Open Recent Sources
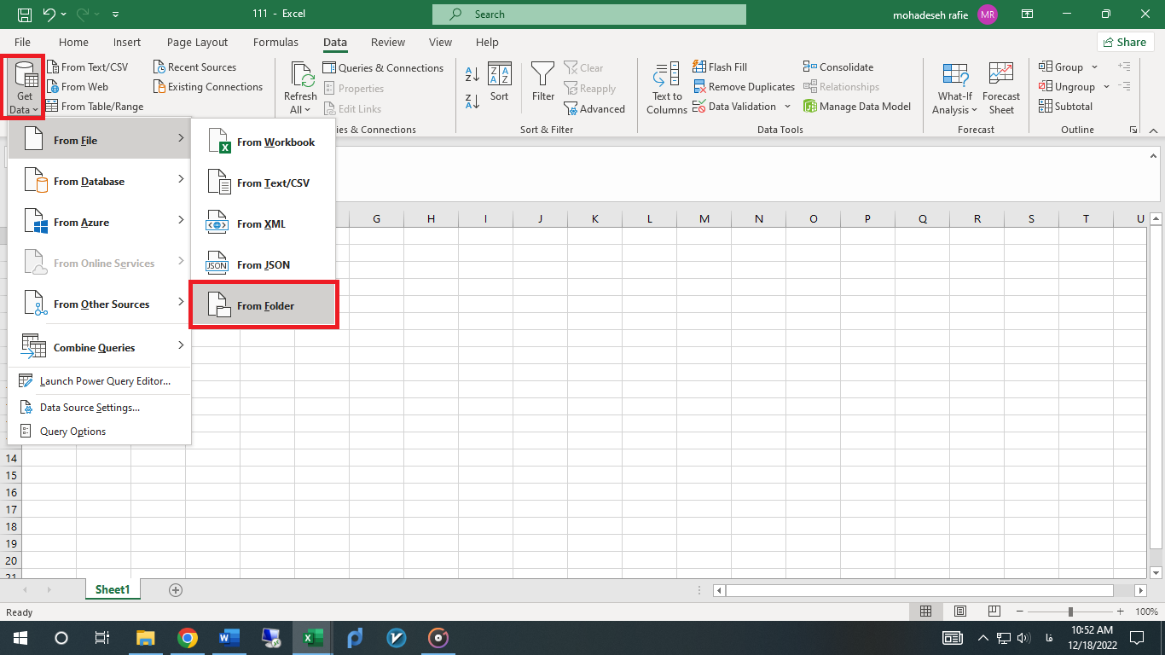The width and height of the screenshot is (1165, 655). pos(194,67)
